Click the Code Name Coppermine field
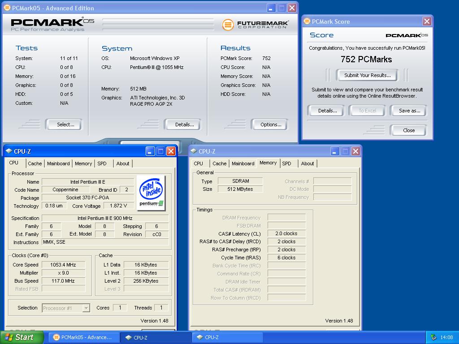This screenshot has height=344, width=459. [65, 189]
